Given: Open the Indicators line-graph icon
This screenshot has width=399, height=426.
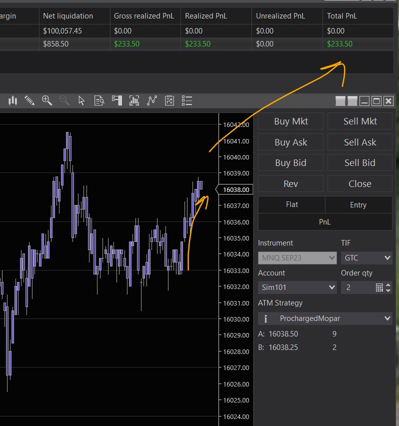Looking at the screenshot, I should pyautogui.click(x=152, y=100).
